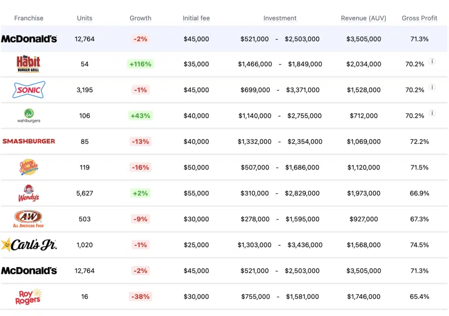Click the Gross Profit column header
The height and width of the screenshot is (316, 449).
[x=419, y=18]
